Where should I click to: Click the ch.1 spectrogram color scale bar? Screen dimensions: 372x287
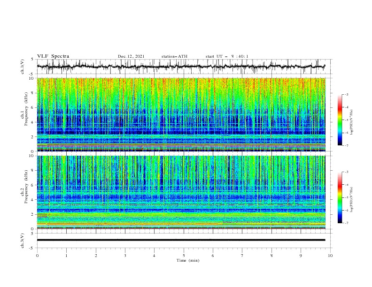[340, 120]
